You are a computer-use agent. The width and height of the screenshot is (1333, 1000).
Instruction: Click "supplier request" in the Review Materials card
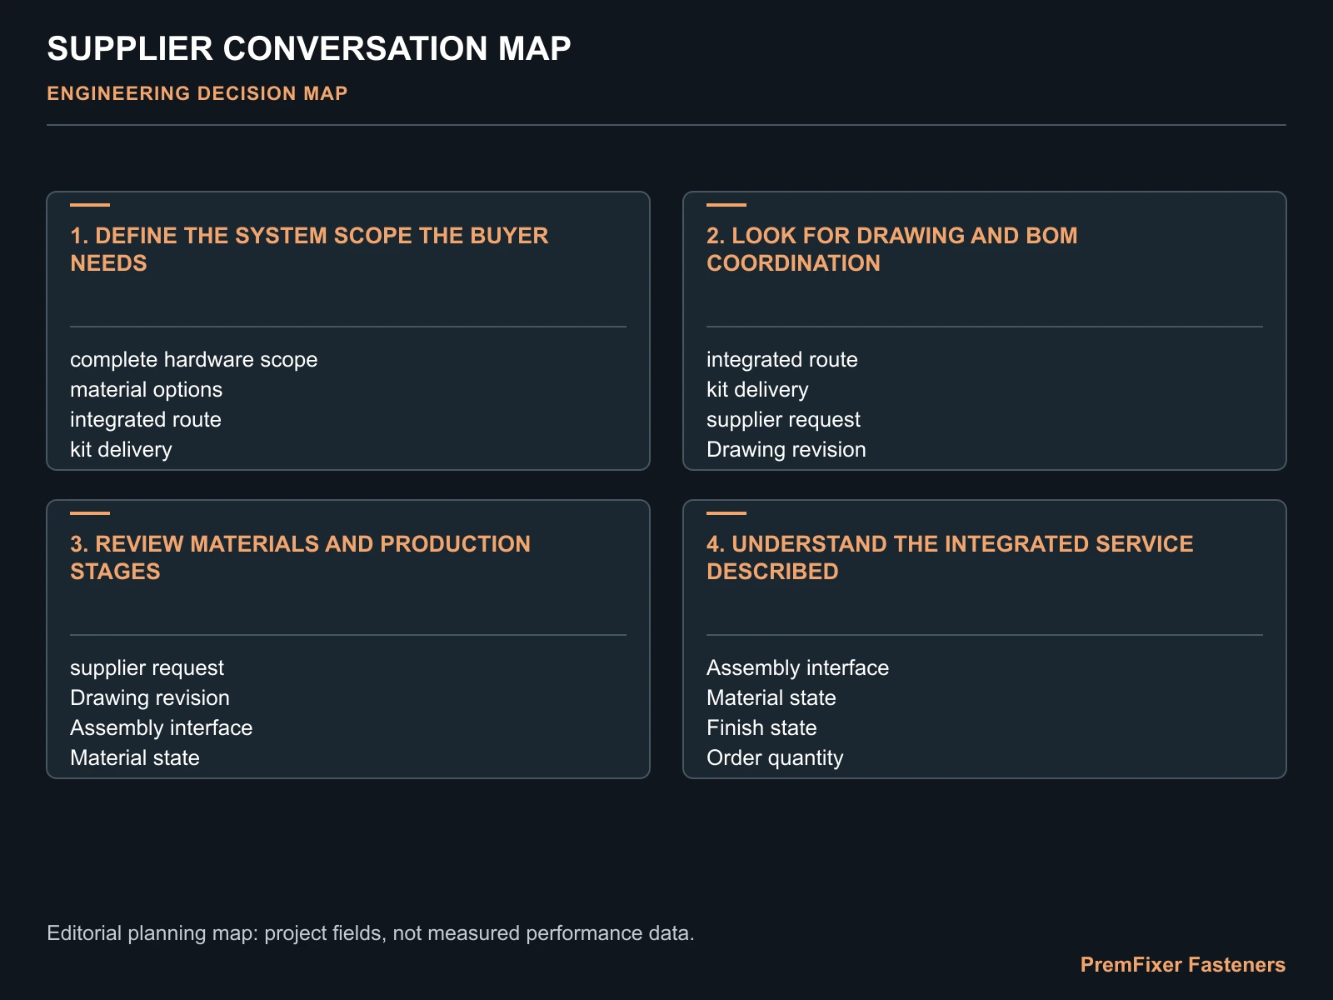[147, 668]
